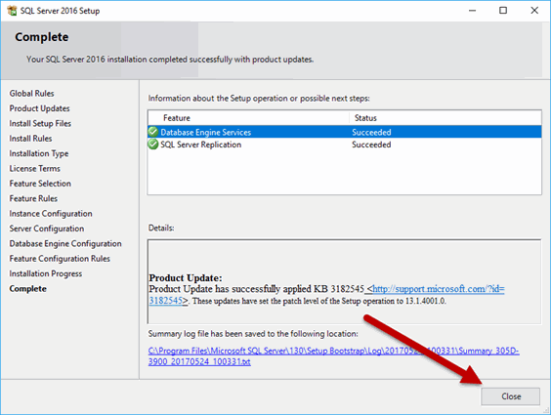This screenshot has width=551, height=415.
Task: Select Installation Progress step
Action: [x=45, y=273]
